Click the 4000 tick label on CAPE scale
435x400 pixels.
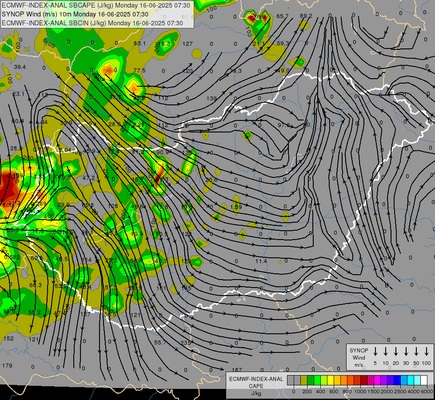point(414,392)
